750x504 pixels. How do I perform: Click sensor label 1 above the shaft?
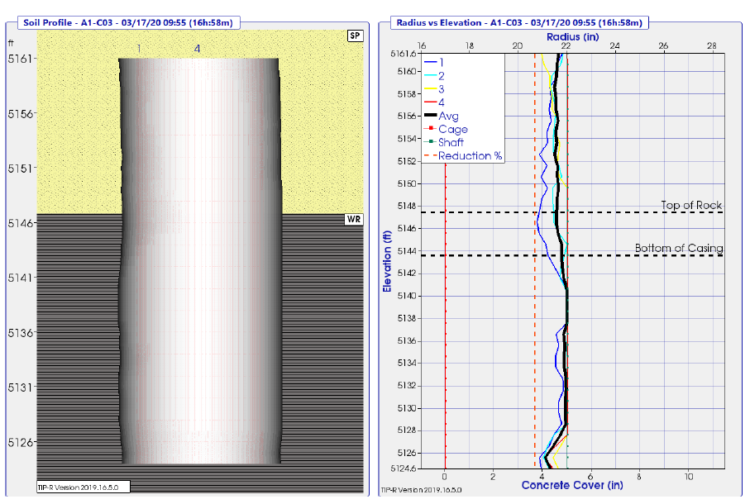pyautogui.click(x=139, y=49)
